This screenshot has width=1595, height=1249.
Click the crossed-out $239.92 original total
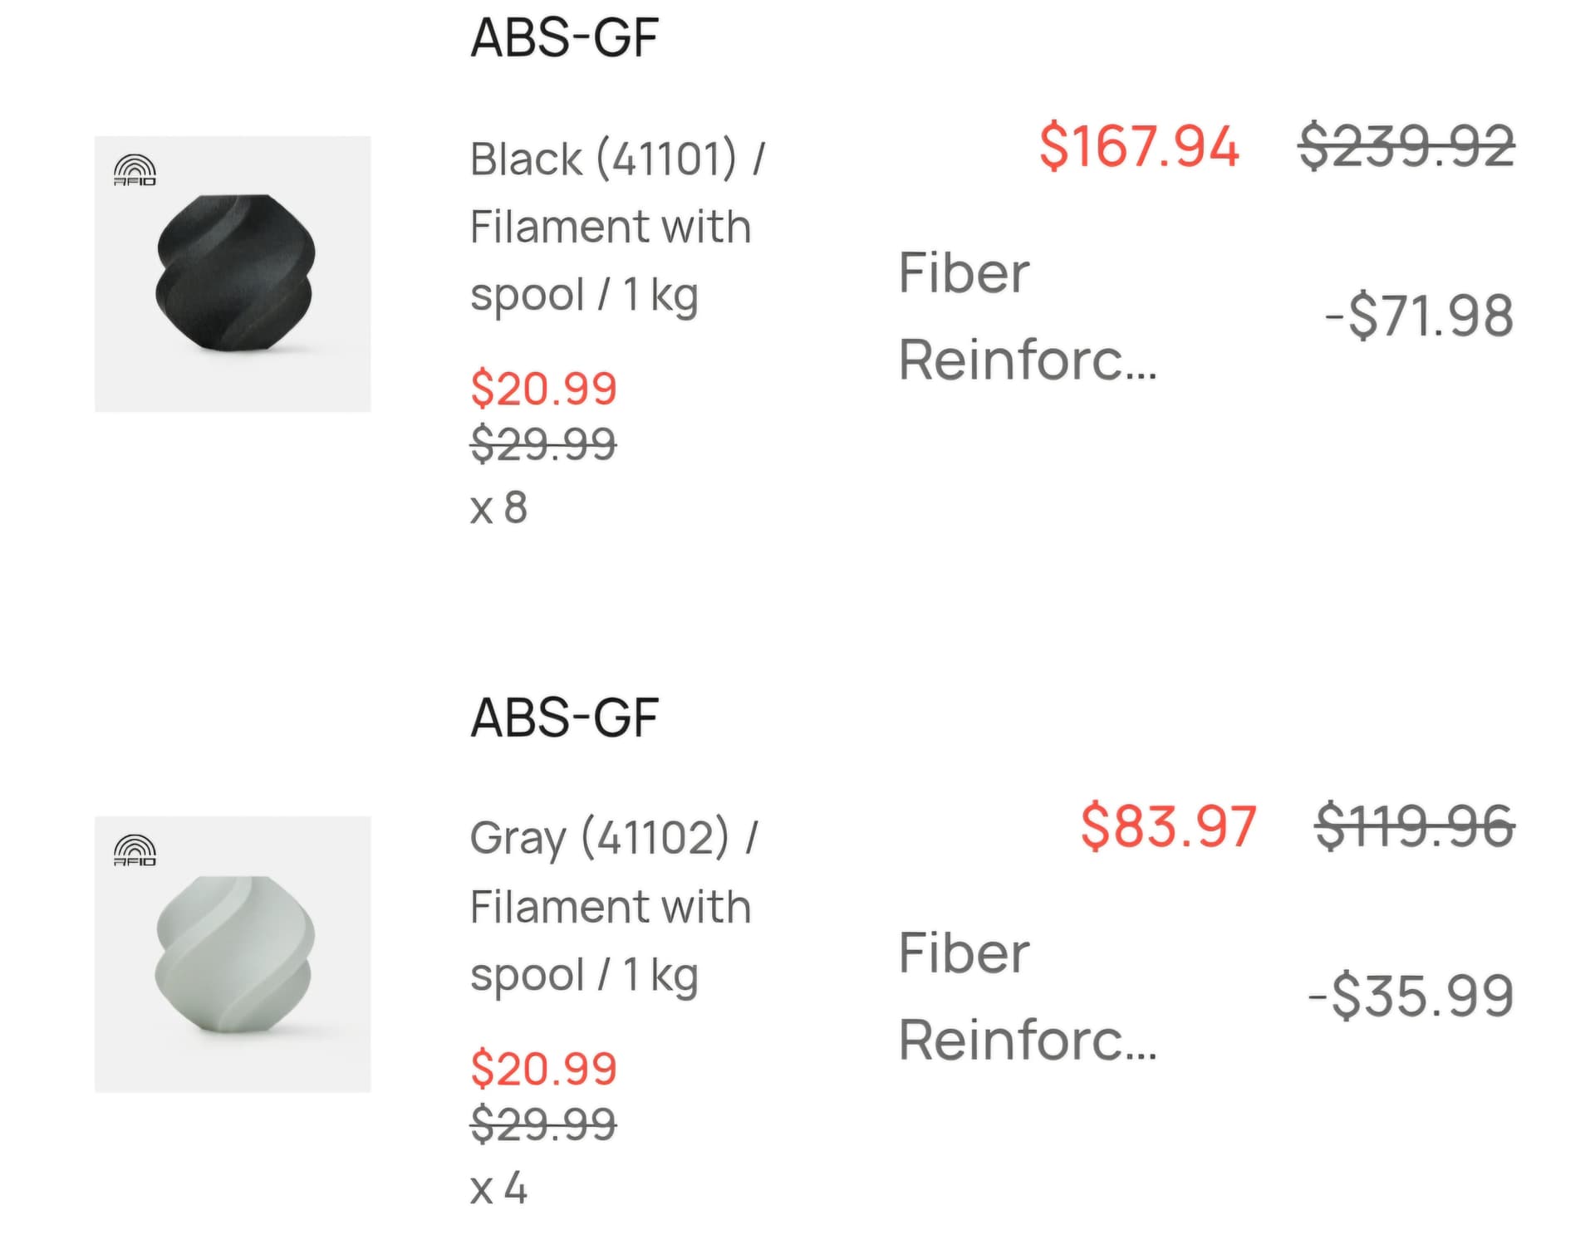[x=1406, y=147]
